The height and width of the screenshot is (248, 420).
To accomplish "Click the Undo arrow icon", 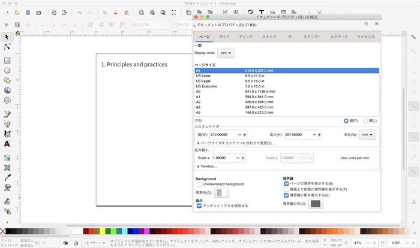I will point(79,13).
